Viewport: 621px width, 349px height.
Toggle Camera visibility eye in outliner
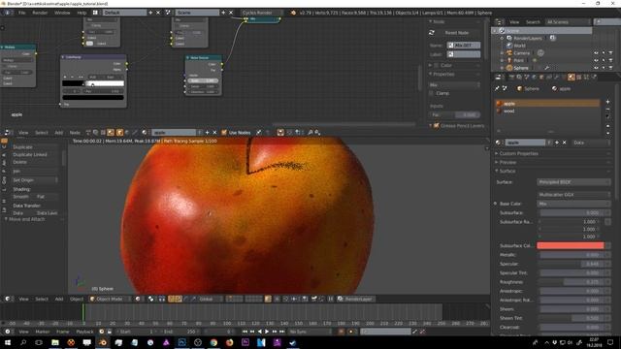point(596,53)
